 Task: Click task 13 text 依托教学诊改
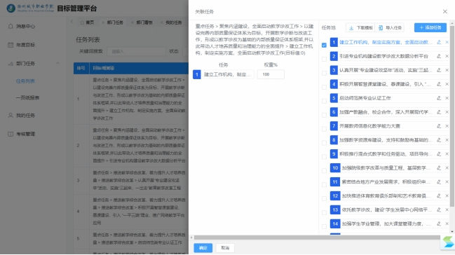[x=387, y=209]
